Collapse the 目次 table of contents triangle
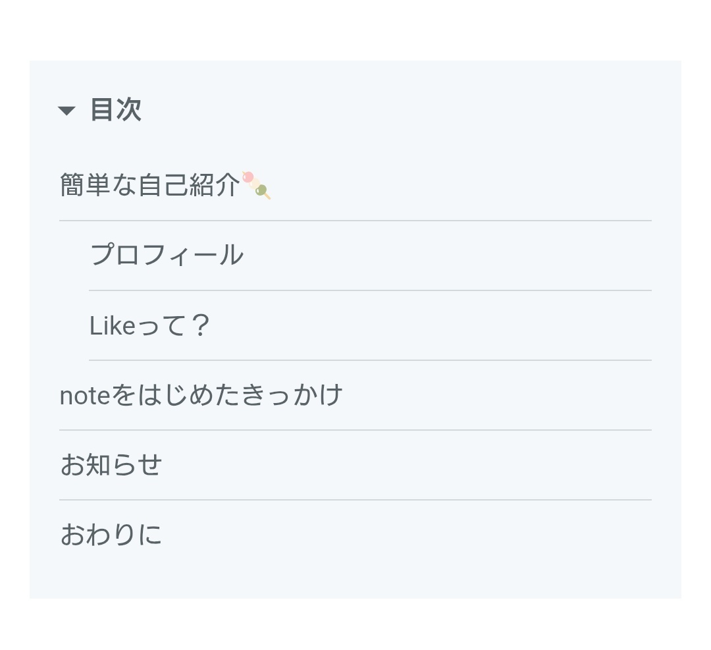711x650 pixels. [x=66, y=111]
